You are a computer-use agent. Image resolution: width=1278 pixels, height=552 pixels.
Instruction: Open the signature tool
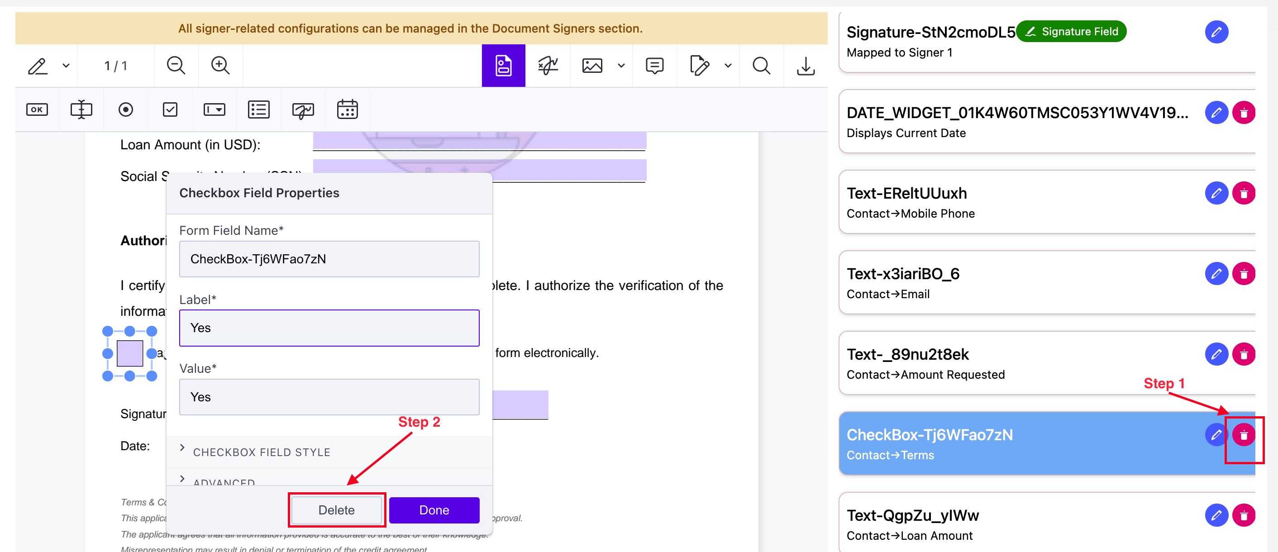click(548, 66)
